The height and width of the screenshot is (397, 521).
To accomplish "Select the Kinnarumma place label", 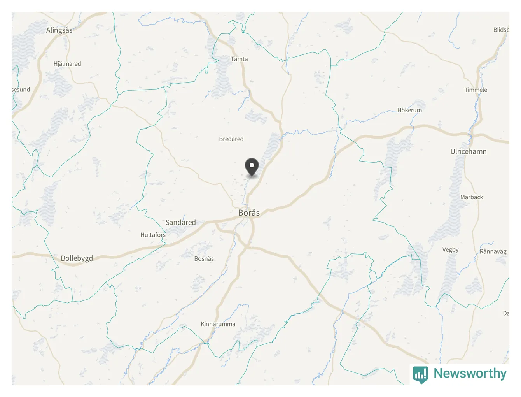I will [218, 324].
